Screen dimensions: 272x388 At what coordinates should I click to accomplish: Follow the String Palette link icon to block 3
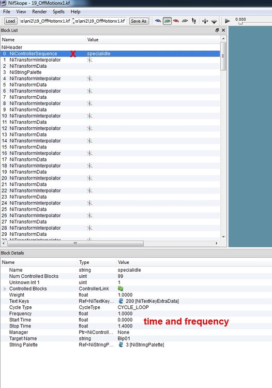click(121, 345)
